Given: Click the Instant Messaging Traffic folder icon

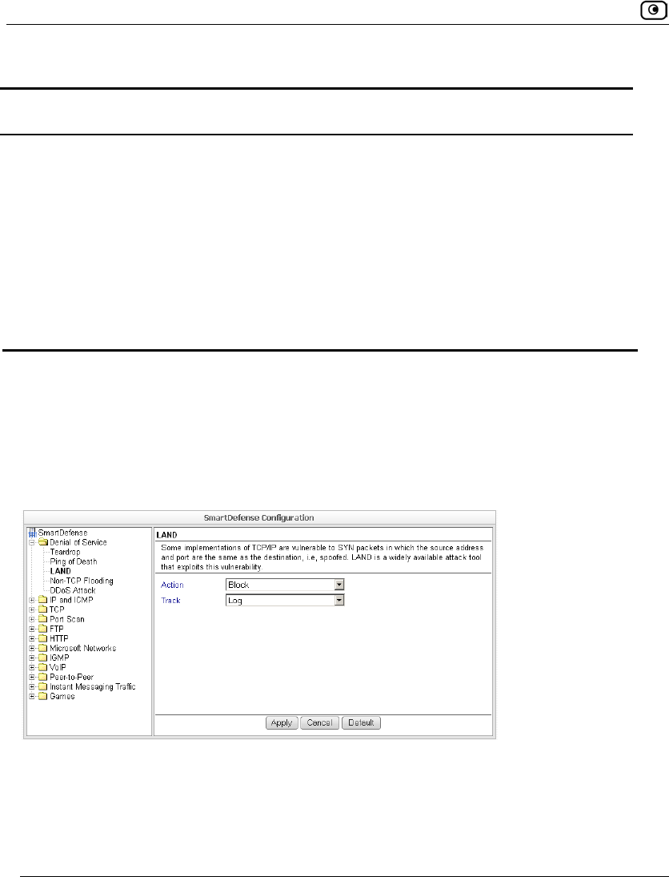Looking at the screenshot, I should tap(43, 687).
